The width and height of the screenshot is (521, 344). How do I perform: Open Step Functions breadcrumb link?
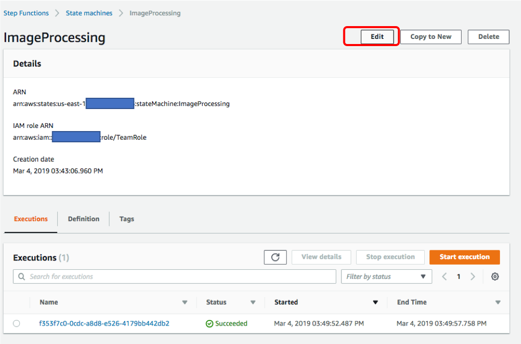(x=26, y=13)
